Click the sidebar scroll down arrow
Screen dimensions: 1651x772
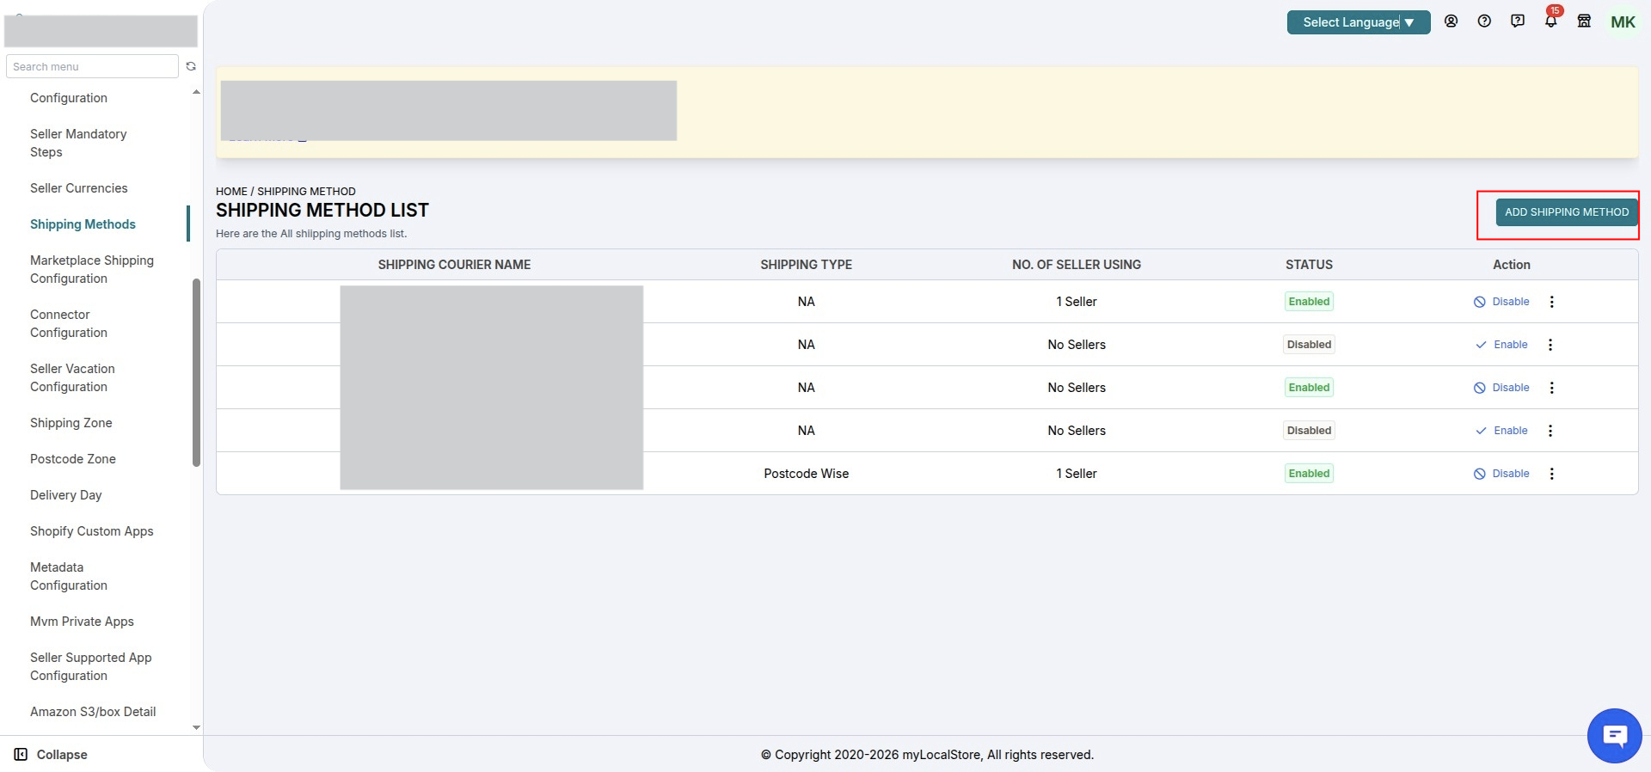pos(196,727)
